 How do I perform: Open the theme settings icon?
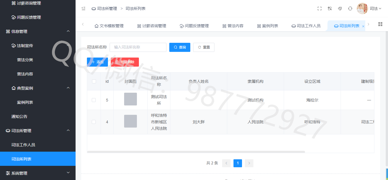340,9
